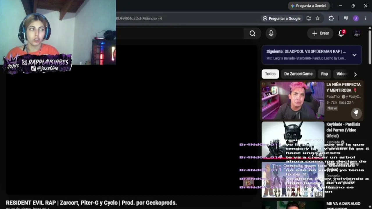
Task: Click in the YouTube search input field
Action: tap(180, 33)
